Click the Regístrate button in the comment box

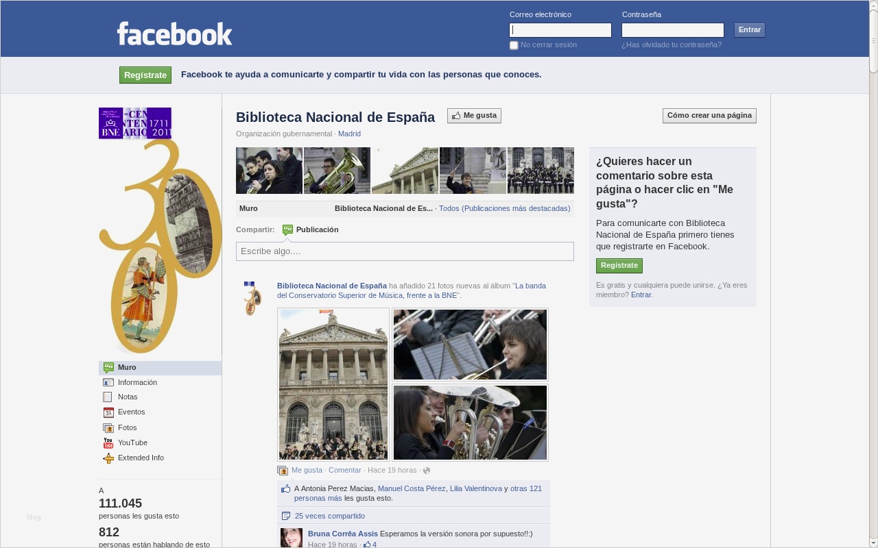619,266
